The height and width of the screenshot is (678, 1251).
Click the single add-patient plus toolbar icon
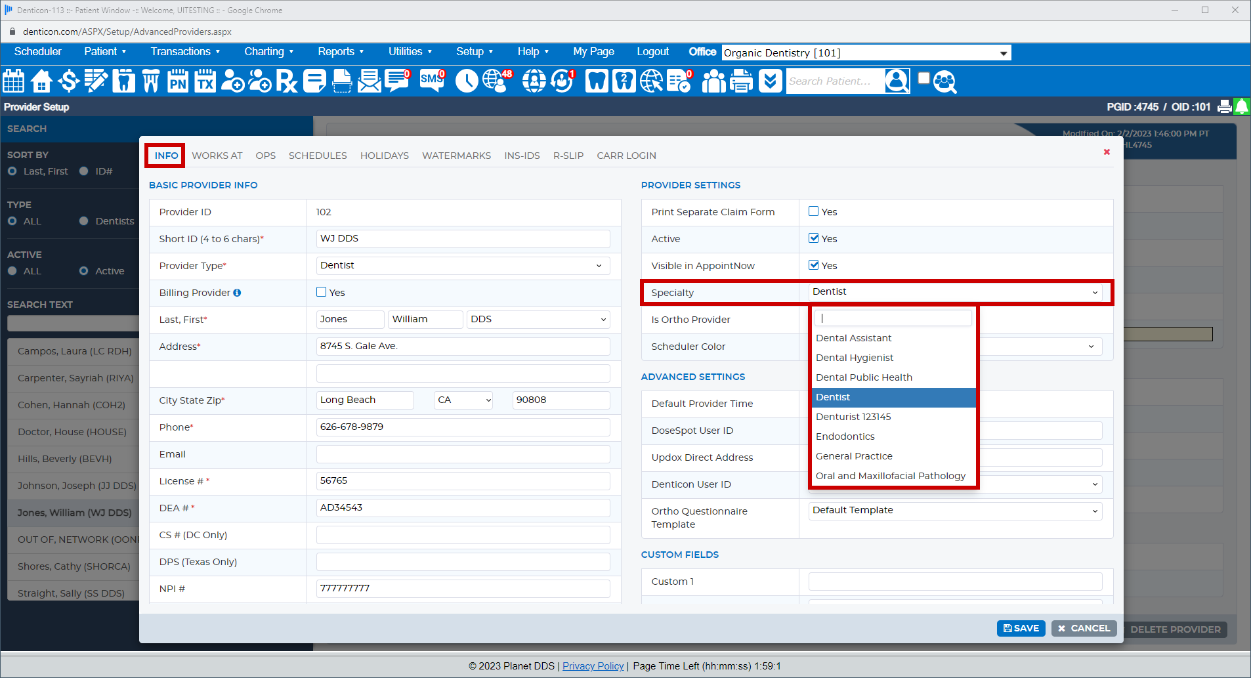pos(233,81)
